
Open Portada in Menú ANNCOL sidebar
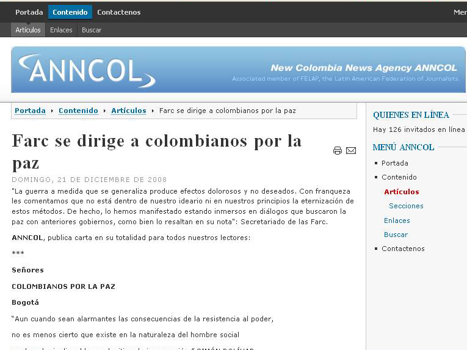coord(394,163)
